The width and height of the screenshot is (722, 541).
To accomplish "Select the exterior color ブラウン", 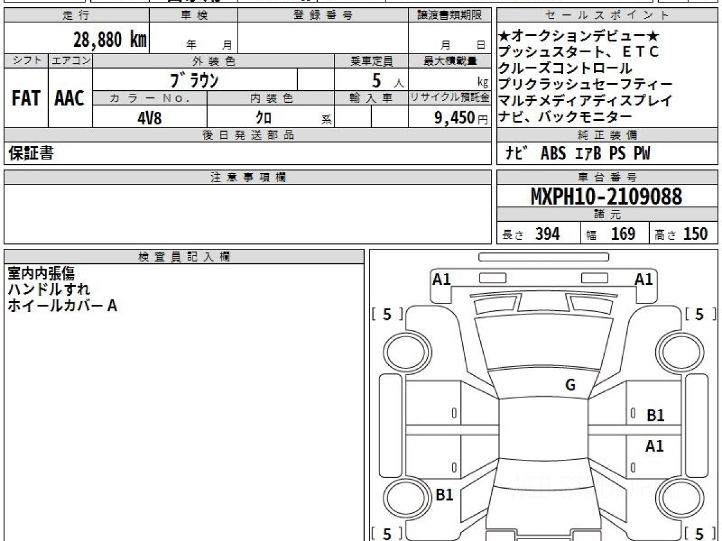I will pos(194,79).
